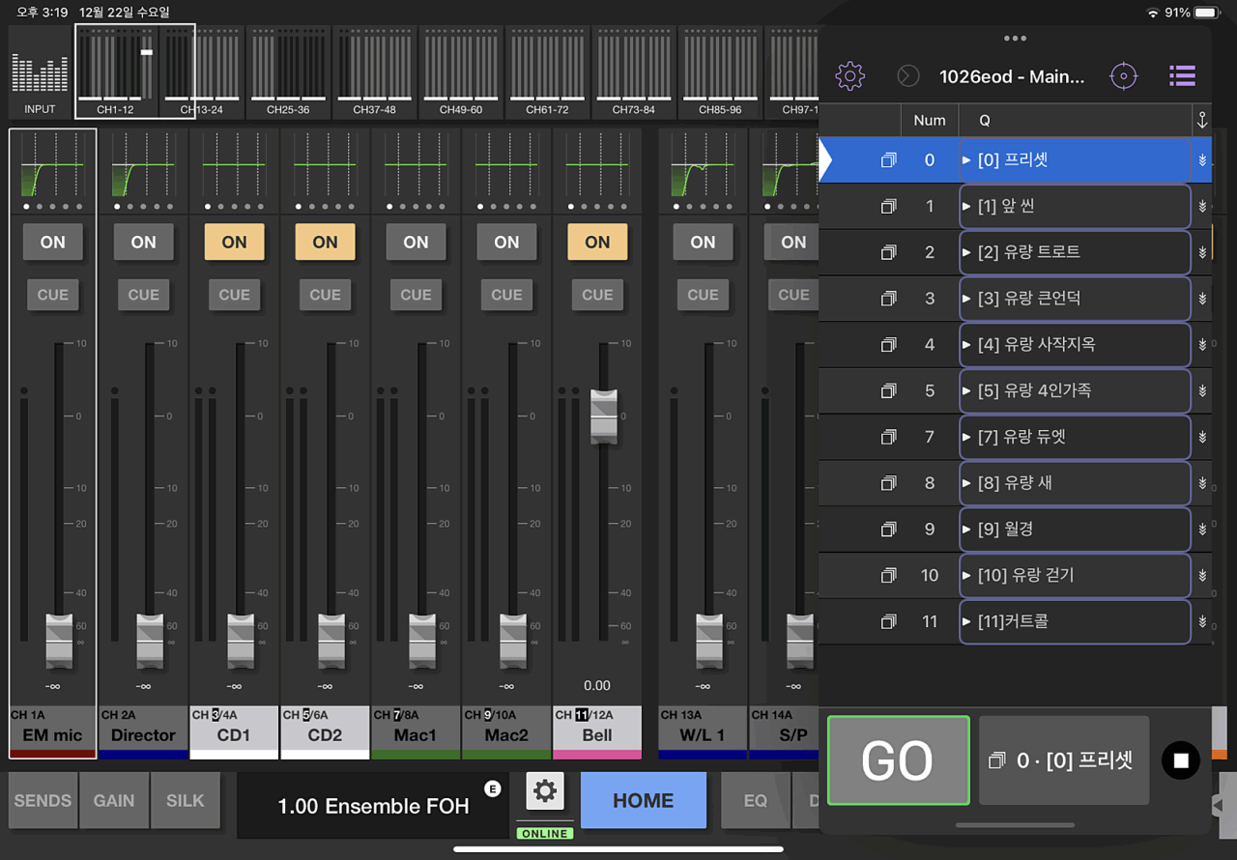Tap the group icon of cue 10

point(888,576)
